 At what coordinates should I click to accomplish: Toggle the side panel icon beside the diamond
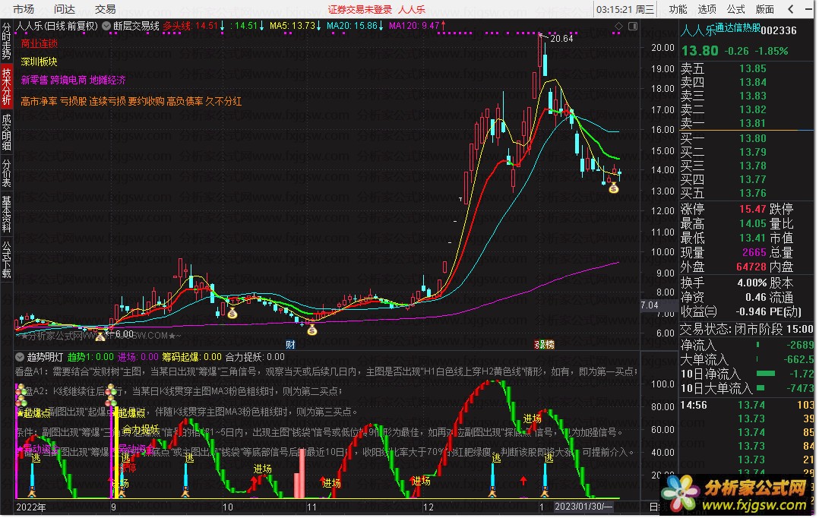click(633, 26)
